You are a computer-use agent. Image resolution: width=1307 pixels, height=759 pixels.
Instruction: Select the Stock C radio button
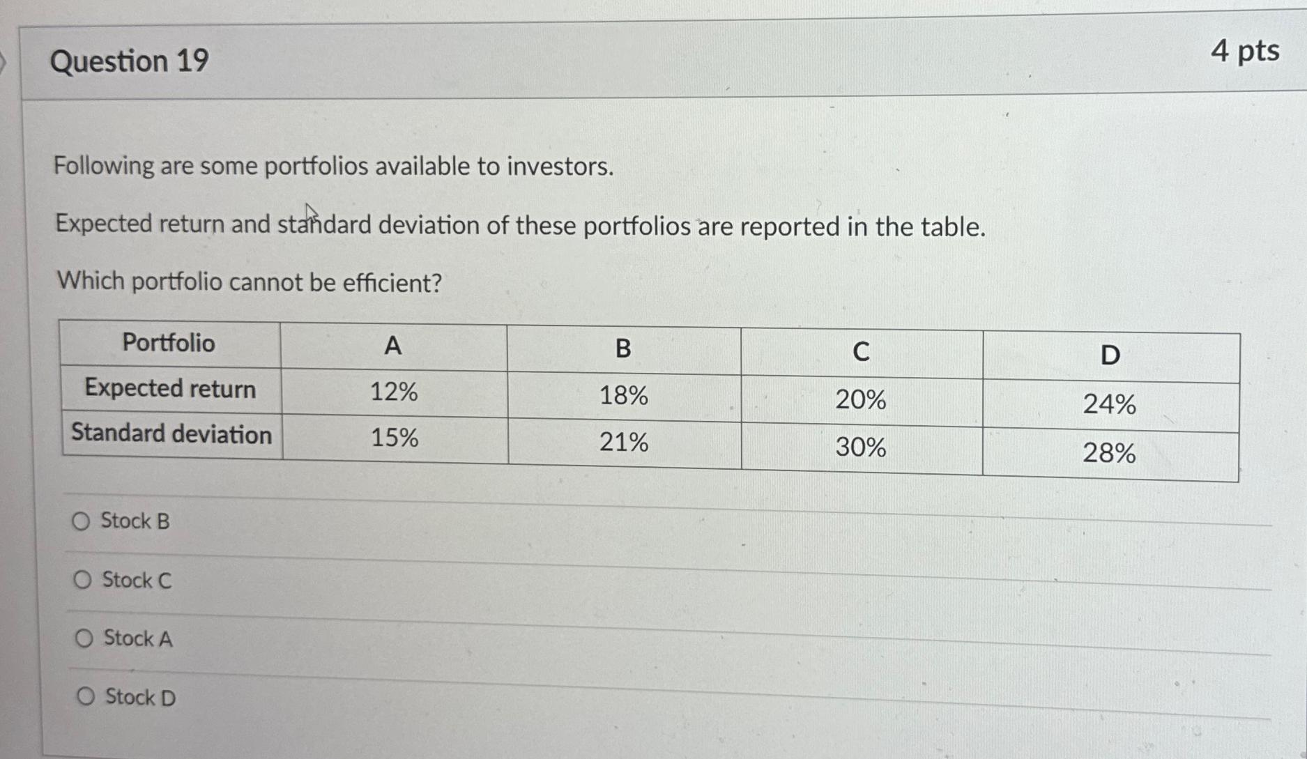pos(82,580)
